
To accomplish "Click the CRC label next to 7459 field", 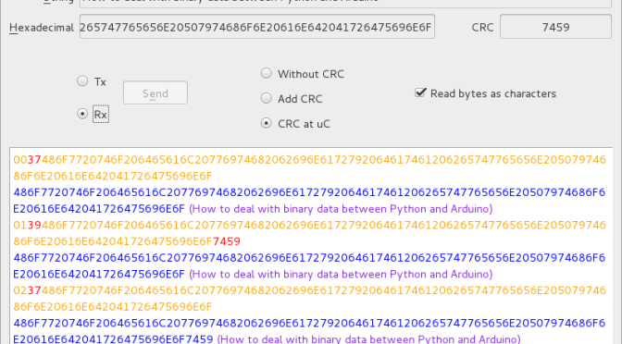I will click(x=482, y=28).
